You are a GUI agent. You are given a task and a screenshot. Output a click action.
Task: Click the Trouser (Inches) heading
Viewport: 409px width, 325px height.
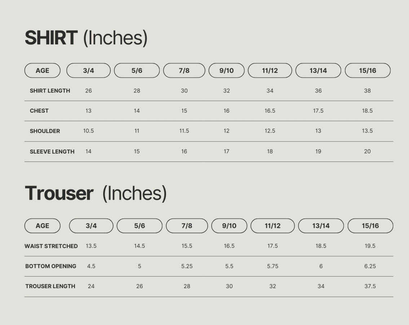coord(96,193)
